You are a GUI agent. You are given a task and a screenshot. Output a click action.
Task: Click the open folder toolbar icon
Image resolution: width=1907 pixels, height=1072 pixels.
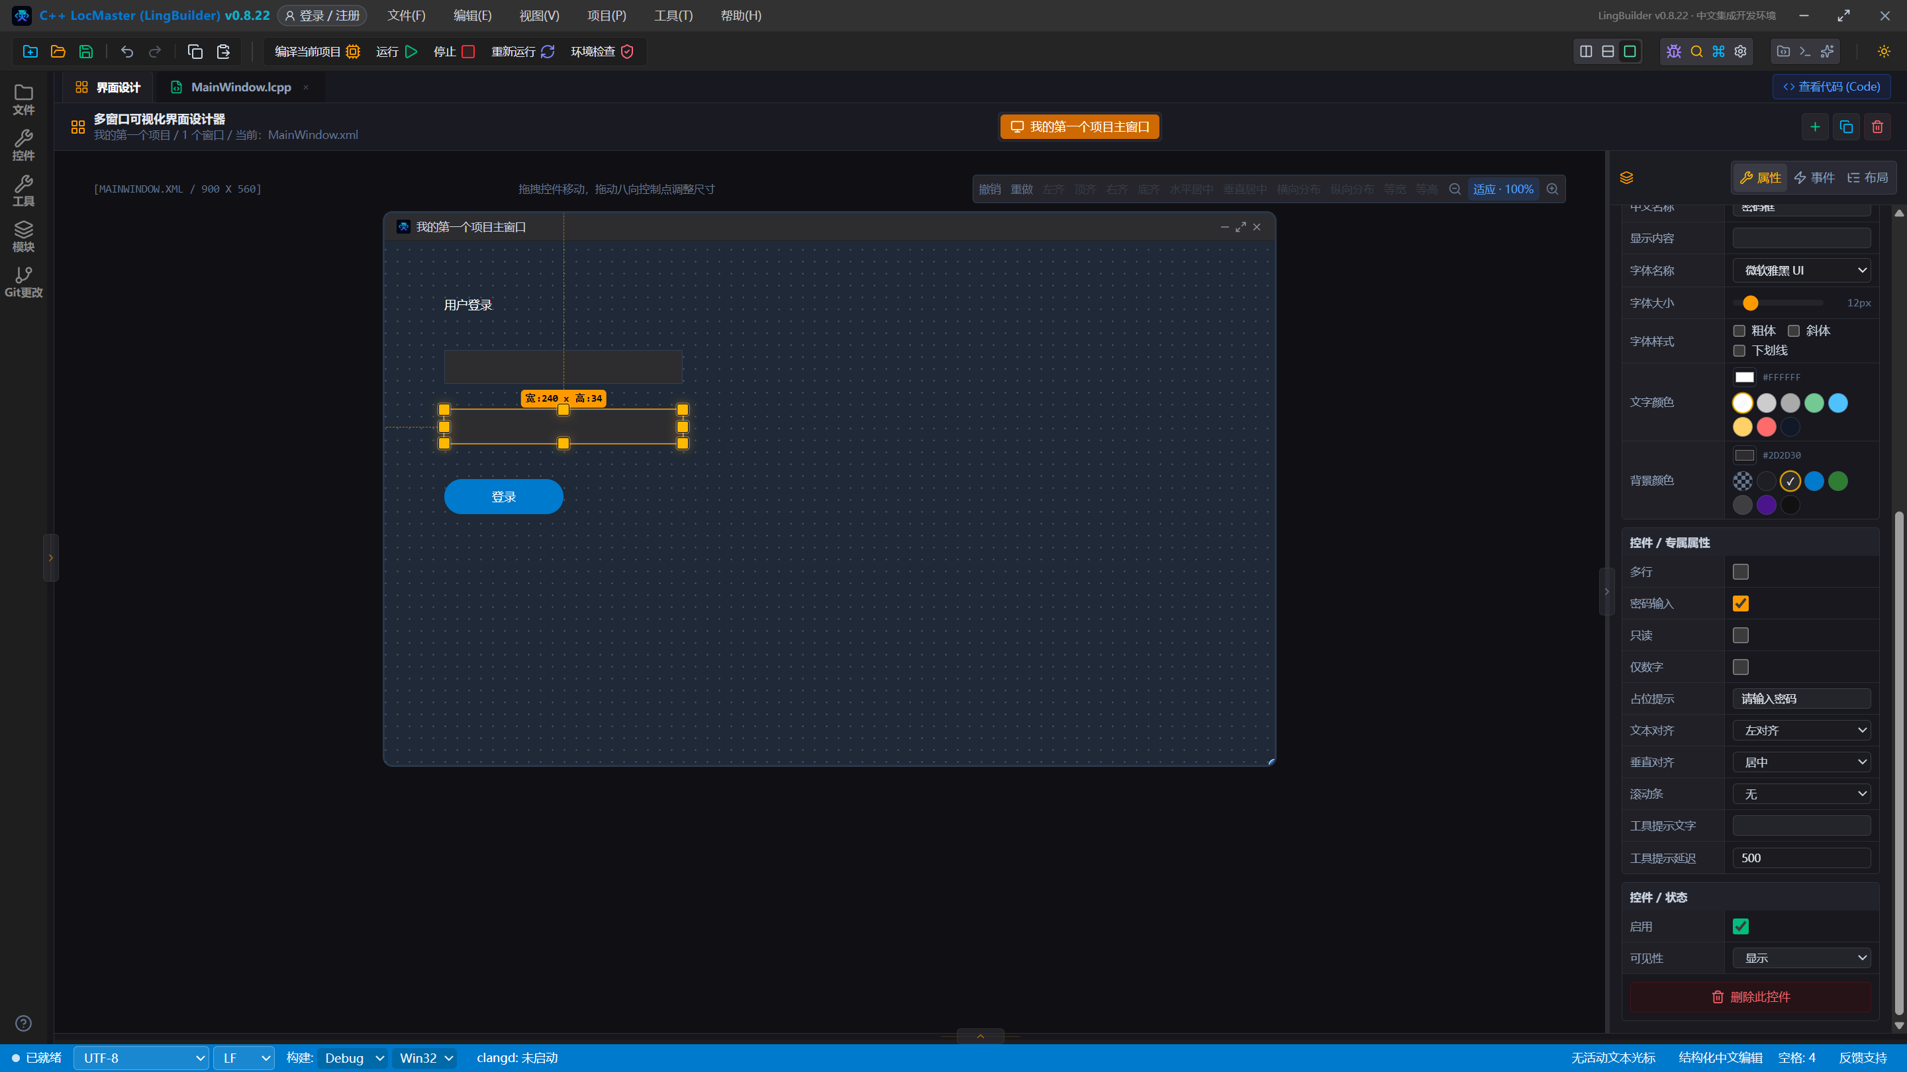tap(58, 51)
